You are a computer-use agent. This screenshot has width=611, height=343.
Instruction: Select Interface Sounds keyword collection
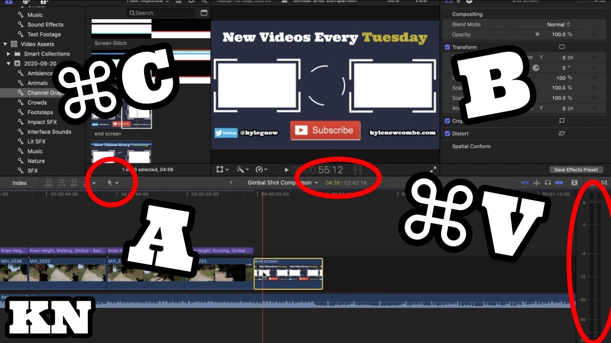coord(49,132)
